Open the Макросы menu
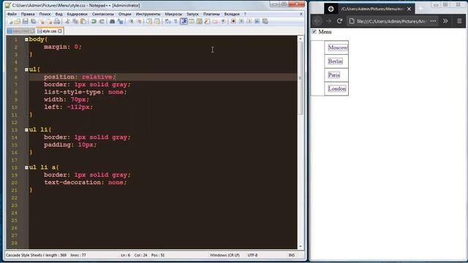The image size is (468, 263). 173,14
